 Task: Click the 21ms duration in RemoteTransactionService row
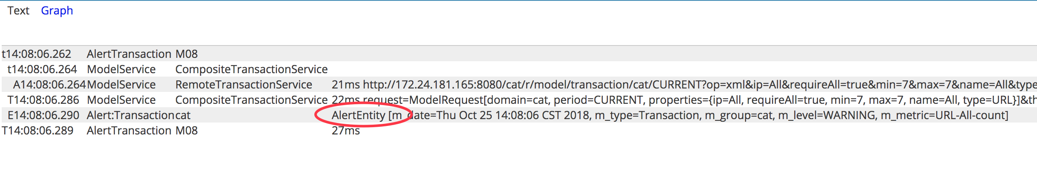(345, 85)
